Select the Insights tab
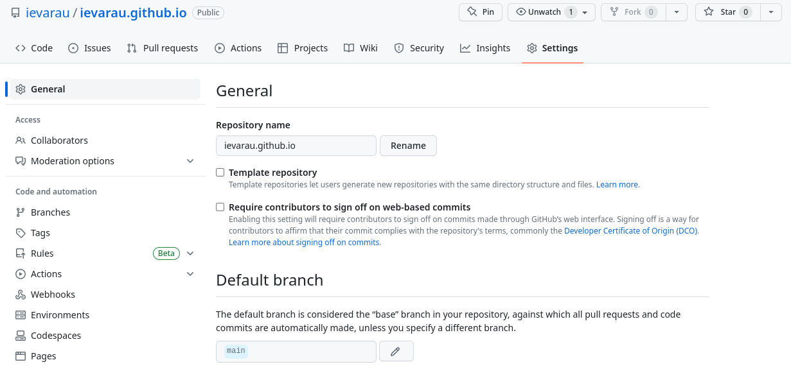 [x=485, y=48]
